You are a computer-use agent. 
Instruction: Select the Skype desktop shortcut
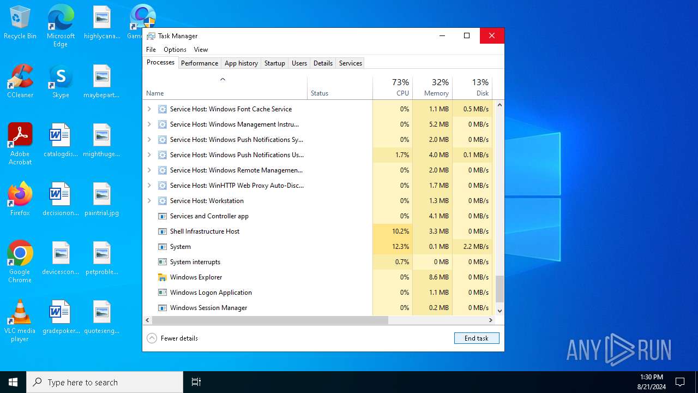(x=61, y=81)
